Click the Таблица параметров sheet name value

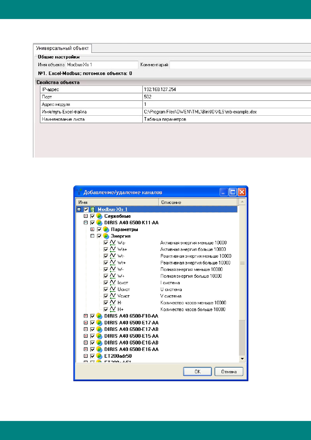pos(165,119)
